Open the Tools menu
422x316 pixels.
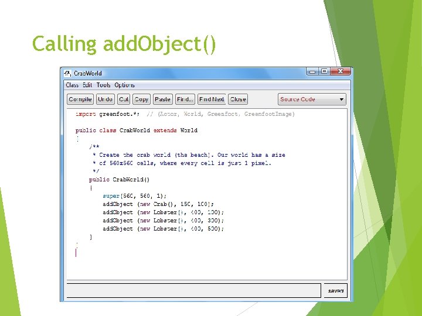[x=103, y=85]
